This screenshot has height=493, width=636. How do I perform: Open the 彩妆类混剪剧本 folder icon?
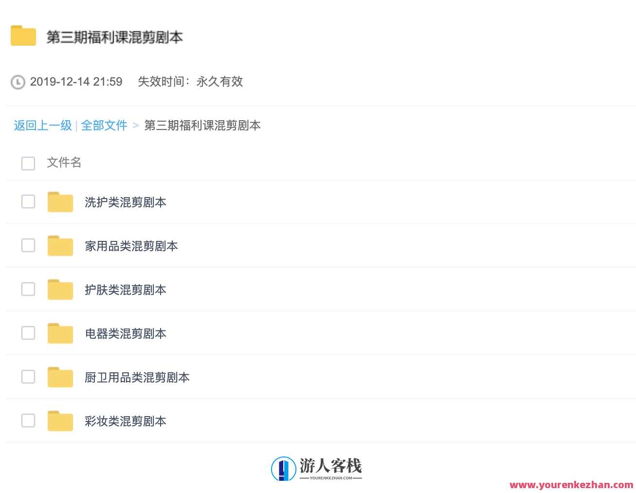pos(60,420)
